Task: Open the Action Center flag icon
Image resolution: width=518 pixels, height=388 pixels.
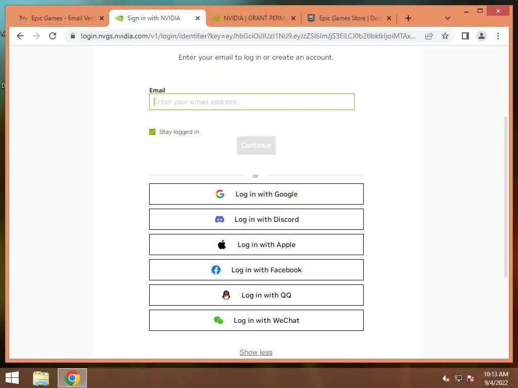Action: 470,378
